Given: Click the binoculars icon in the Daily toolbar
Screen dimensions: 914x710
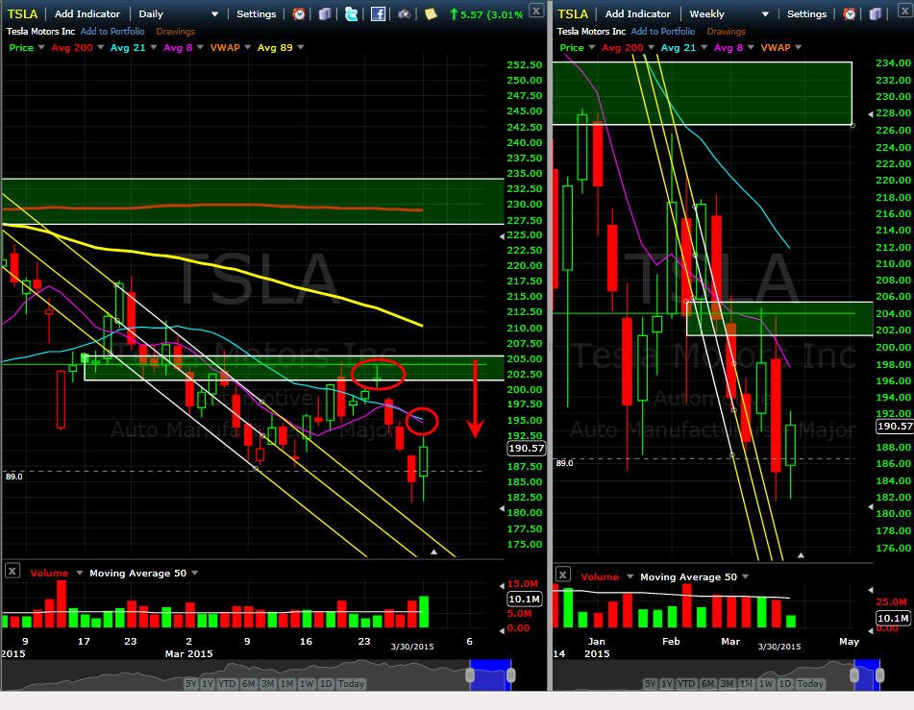Looking at the screenshot, I should pyautogui.click(x=404, y=14).
